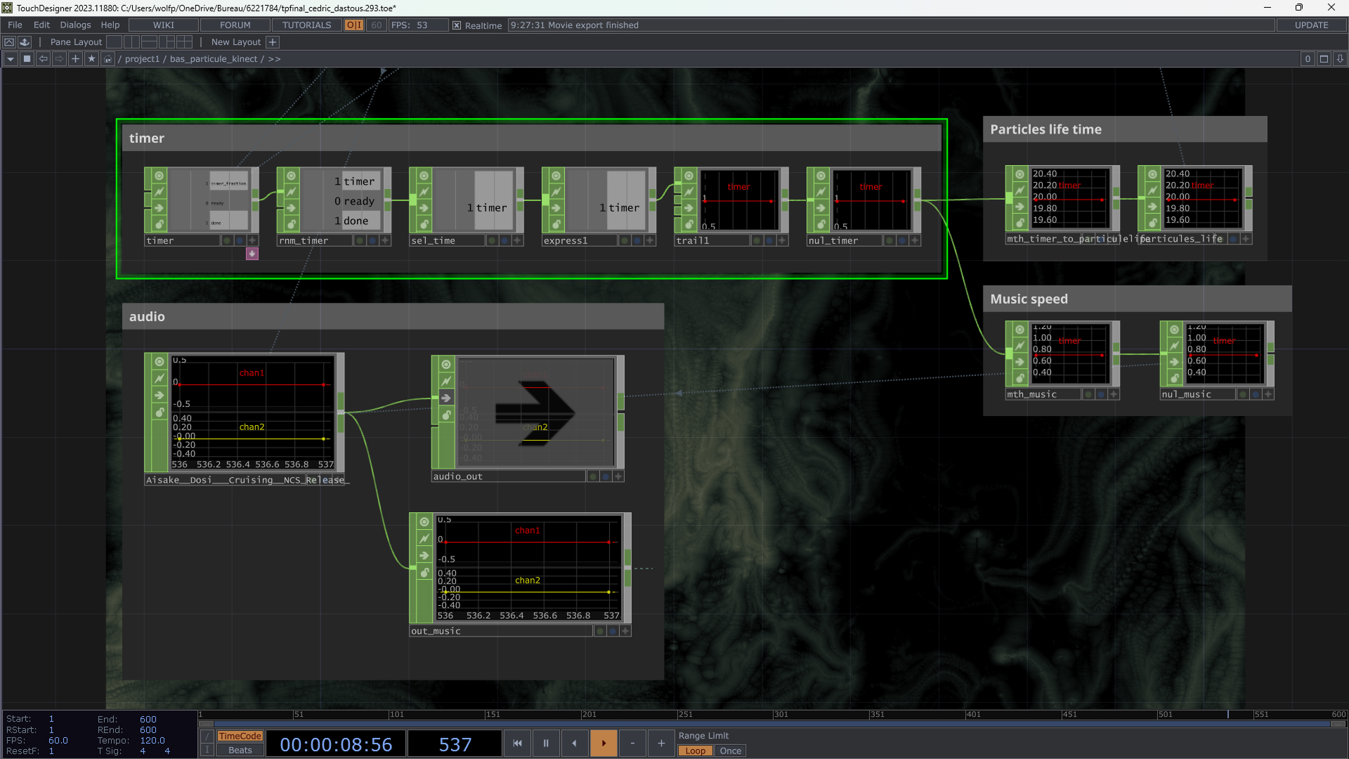The image size is (1349, 759).
Task: Open the pane type dropdown arrow in the path bar
Action: tap(11, 59)
